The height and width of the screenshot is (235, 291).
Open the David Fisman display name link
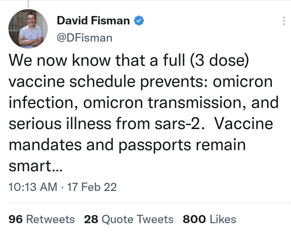[x=93, y=20]
